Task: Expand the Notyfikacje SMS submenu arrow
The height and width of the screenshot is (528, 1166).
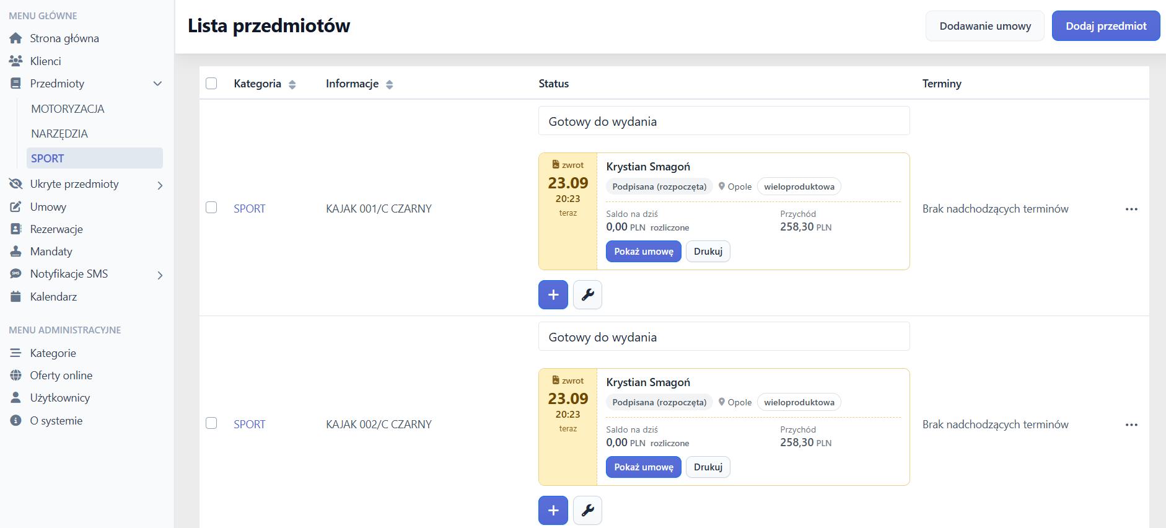Action: (160, 275)
